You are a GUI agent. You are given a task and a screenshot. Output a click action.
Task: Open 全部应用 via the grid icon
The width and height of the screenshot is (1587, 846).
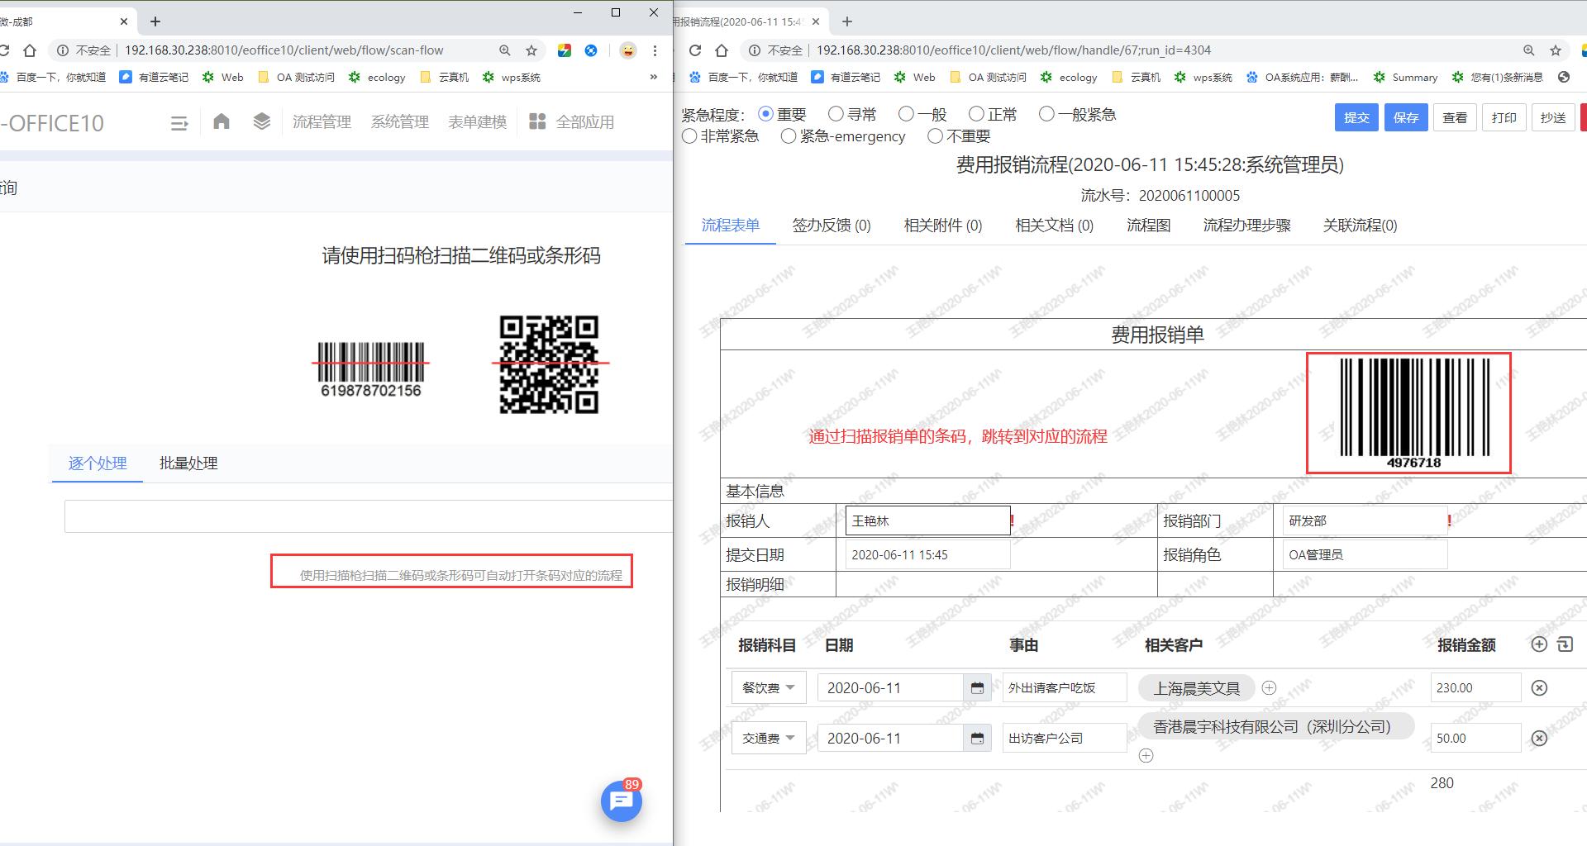click(x=537, y=121)
